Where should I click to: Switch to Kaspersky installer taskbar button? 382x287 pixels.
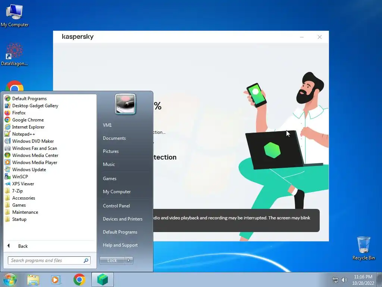click(103, 280)
